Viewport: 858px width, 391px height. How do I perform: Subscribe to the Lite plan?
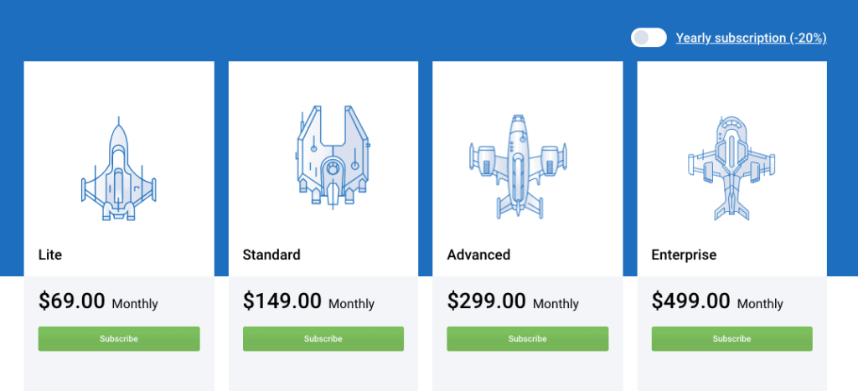119,339
